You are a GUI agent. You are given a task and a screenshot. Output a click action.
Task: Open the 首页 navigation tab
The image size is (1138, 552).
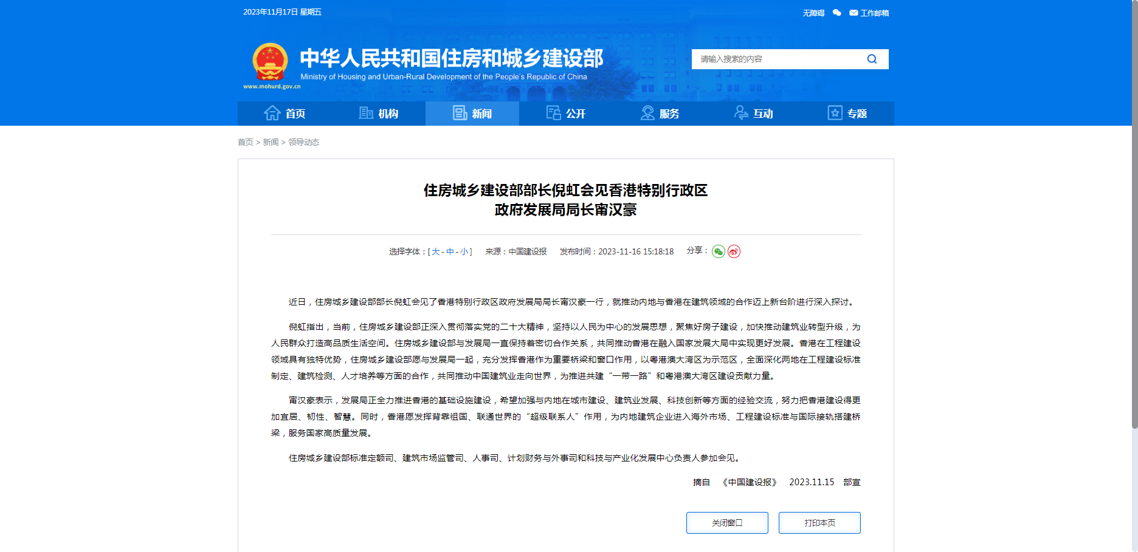[x=284, y=114]
